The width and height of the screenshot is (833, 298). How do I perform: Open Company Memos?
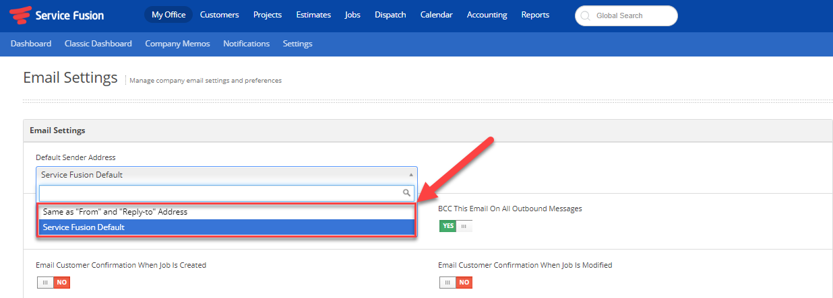click(x=177, y=44)
